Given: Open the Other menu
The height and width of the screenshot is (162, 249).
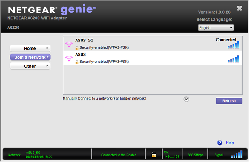Looking at the screenshot, I should (30, 66).
